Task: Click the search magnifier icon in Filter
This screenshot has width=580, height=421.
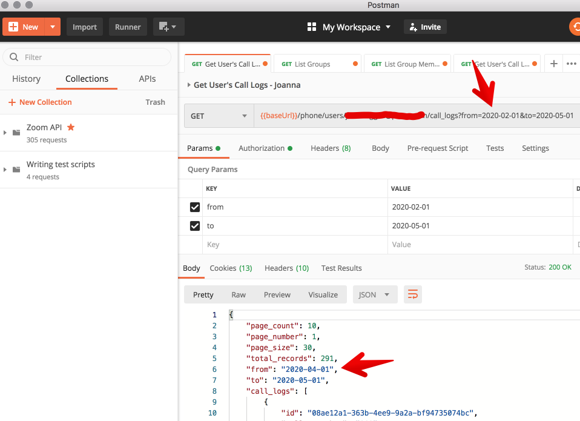Action: pyautogui.click(x=14, y=57)
